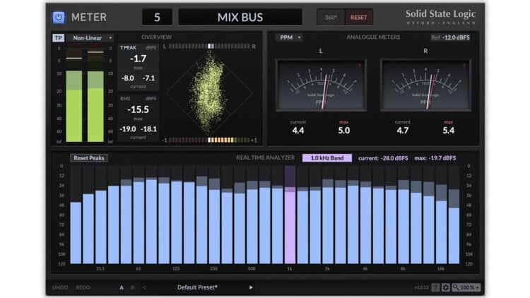Click the T PEAK max value -1.7
530x298 pixels.
tap(138, 59)
